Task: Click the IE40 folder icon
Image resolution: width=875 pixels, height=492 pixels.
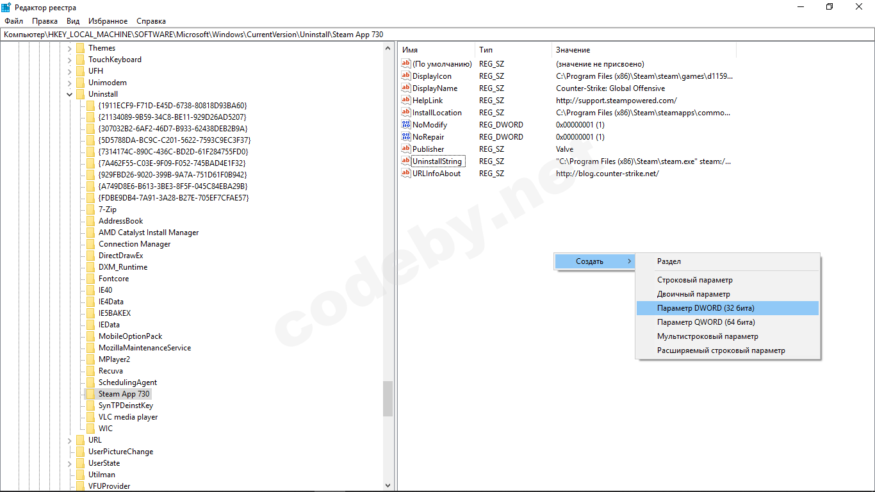Action: click(90, 290)
